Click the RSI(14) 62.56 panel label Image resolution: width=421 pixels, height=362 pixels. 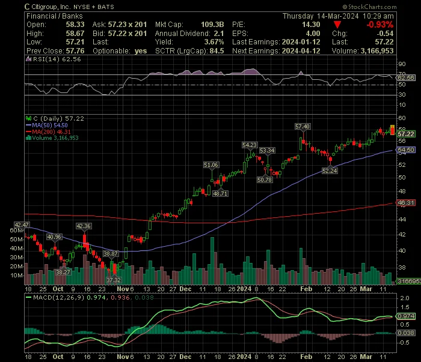tap(57, 59)
